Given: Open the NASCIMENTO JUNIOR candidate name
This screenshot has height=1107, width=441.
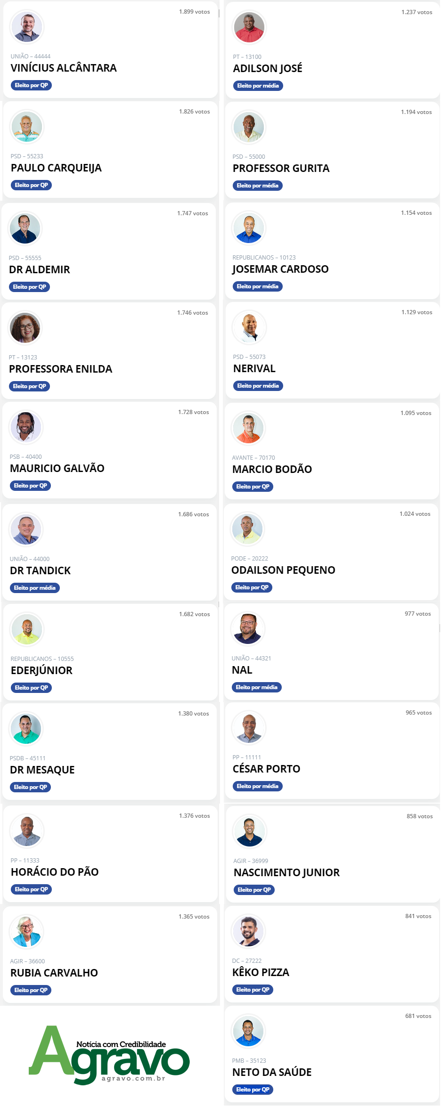Looking at the screenshot, I should tap(286, 872).
